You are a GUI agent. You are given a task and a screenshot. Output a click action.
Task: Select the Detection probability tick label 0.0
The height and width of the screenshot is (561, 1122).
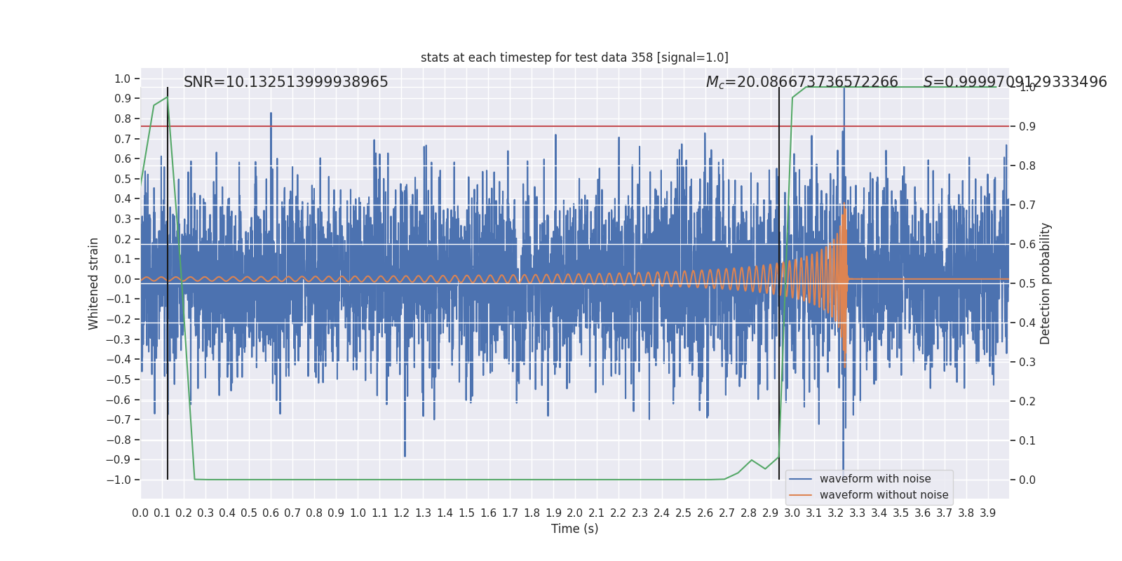click(1027, 480)
